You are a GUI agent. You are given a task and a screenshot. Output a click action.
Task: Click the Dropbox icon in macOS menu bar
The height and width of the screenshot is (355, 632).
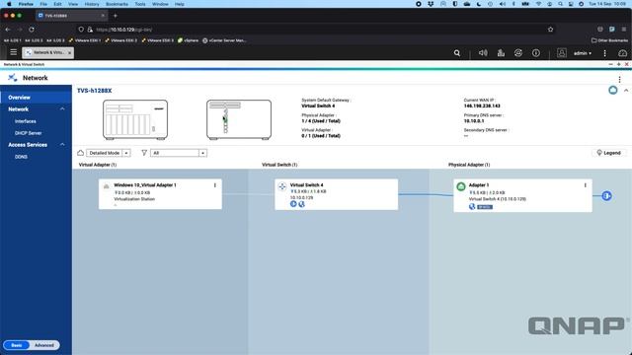click(431, 4)
